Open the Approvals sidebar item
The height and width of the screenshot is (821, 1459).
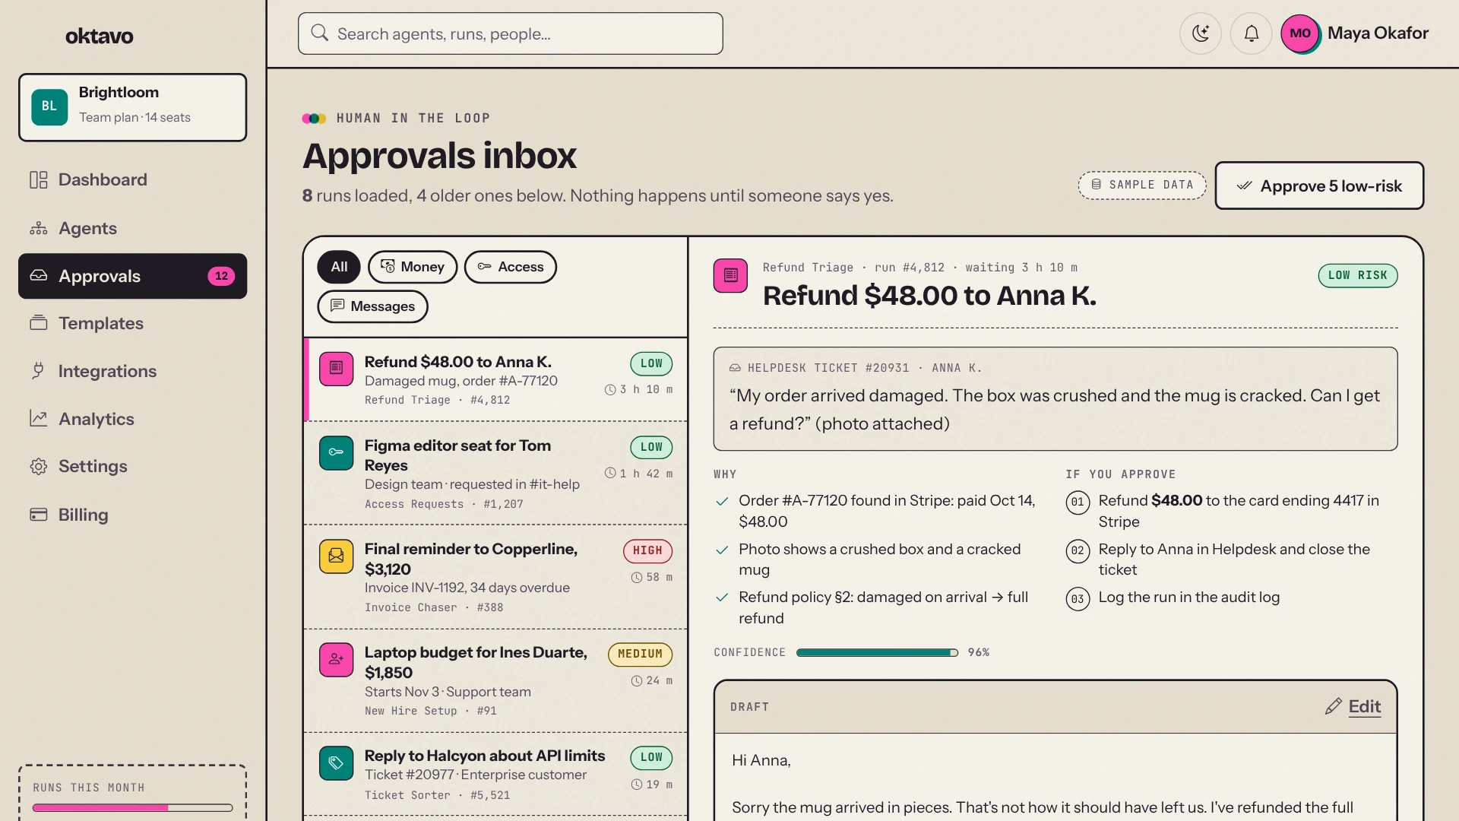click(x=133, y=276)
